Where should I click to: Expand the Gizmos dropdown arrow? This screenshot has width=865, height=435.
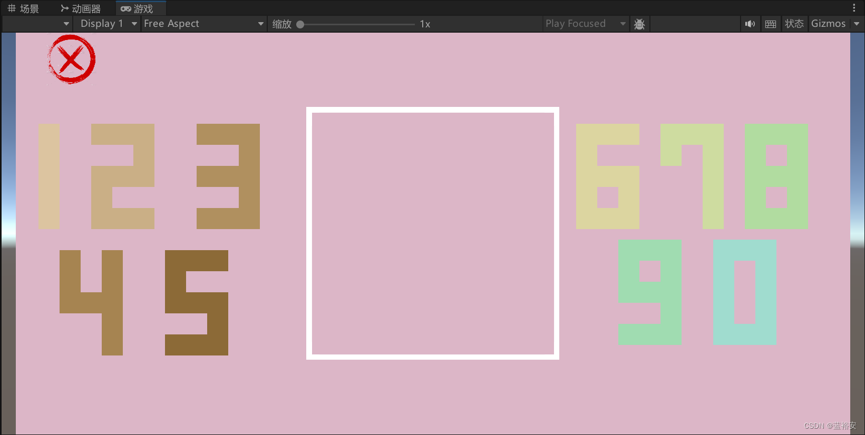(857, 24)
